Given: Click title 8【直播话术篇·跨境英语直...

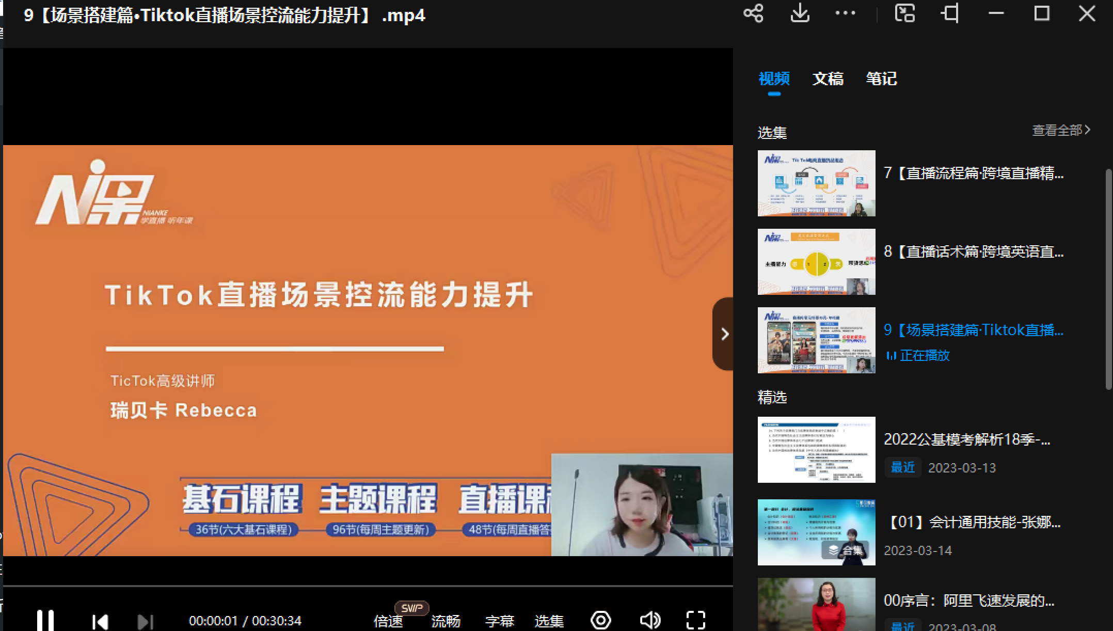Looking at the screenshot, I should click(974, 251).
